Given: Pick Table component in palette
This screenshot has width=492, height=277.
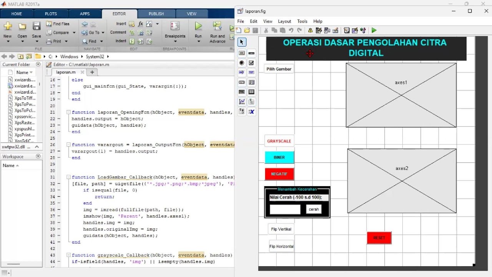Looking at the screenshot, I should 251,92.
